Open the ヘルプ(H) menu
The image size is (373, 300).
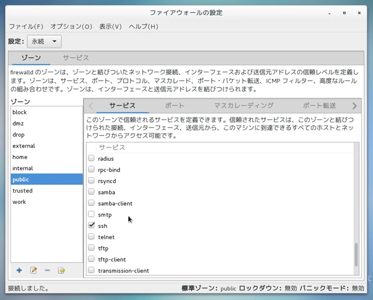click(x=144, y=26)
